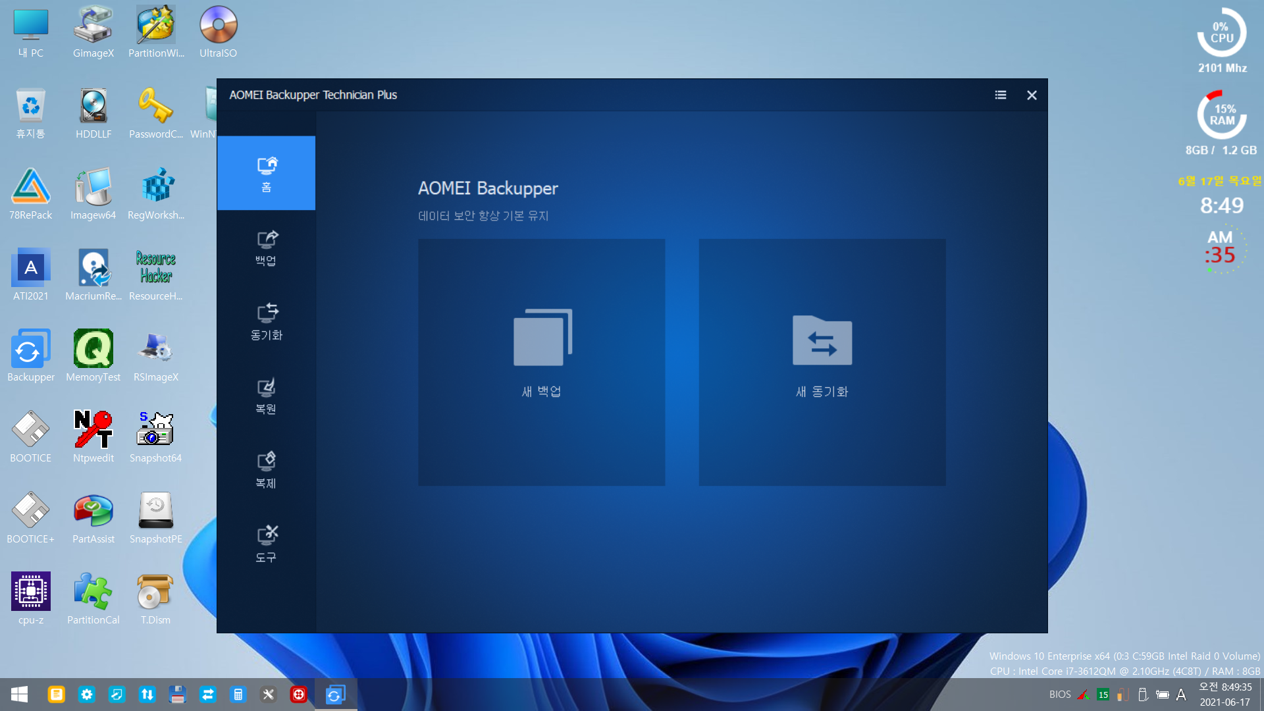Open the 내 PC desktop icon
This screenshot has height=711, width=1264.
pyautogui.click(x=31, y=33)
